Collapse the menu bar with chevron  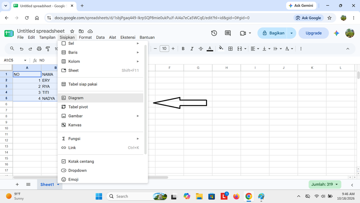click(x=348, y=49)
